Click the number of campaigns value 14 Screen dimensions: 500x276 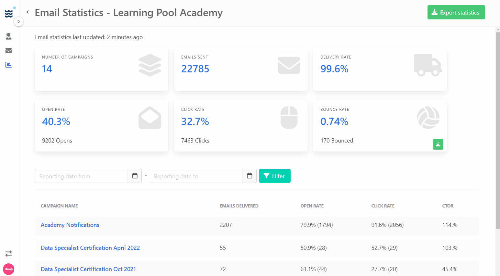click(47, 69)
